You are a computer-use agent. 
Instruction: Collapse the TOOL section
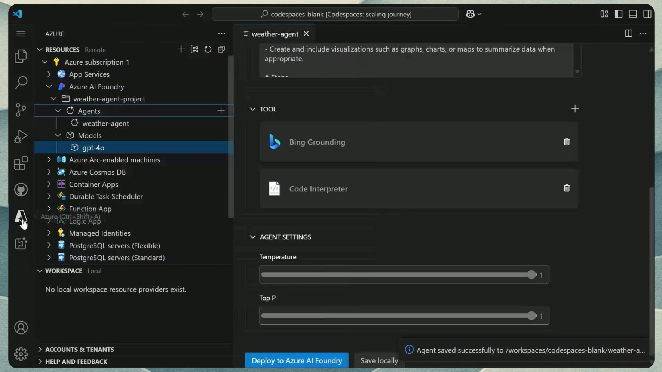point(253,109)
